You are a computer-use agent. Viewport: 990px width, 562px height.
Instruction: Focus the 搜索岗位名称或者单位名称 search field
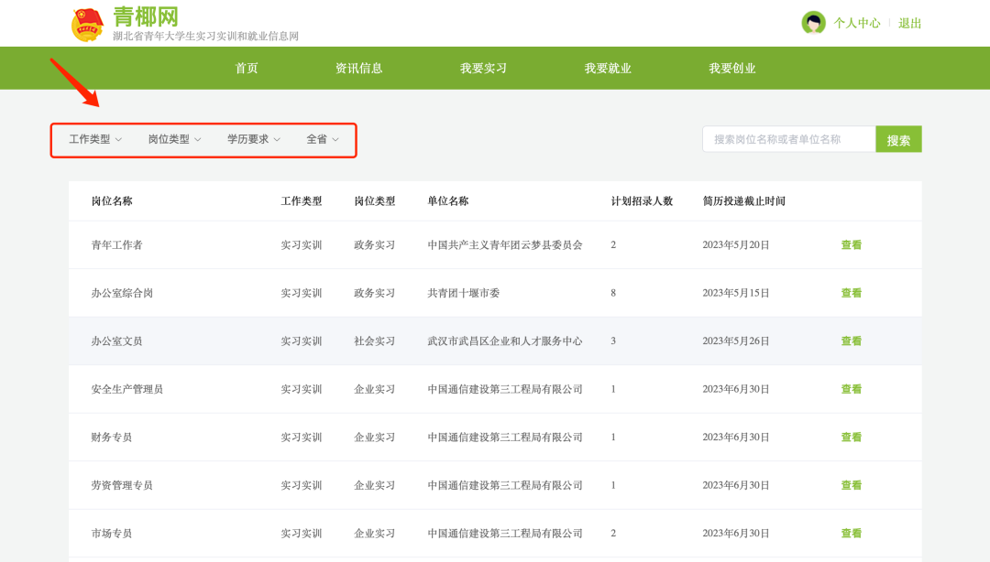tap(788, 139)
